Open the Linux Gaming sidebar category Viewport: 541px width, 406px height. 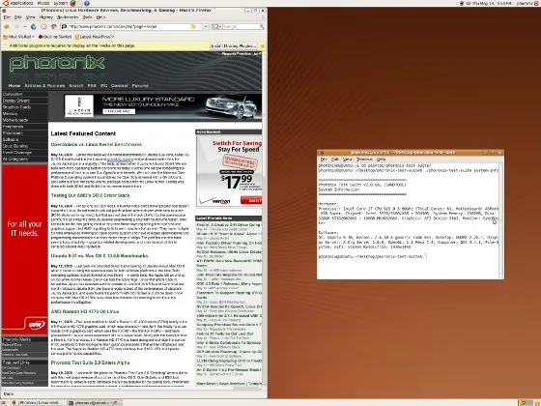click(x=15, y=146)
